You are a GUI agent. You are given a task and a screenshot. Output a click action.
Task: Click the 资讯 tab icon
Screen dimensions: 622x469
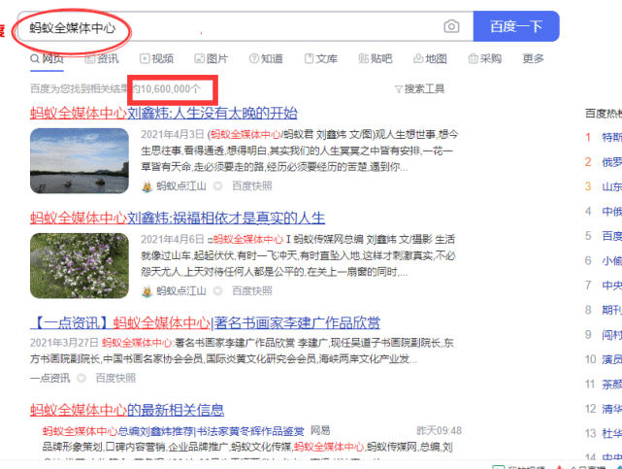tap(90, 58)
